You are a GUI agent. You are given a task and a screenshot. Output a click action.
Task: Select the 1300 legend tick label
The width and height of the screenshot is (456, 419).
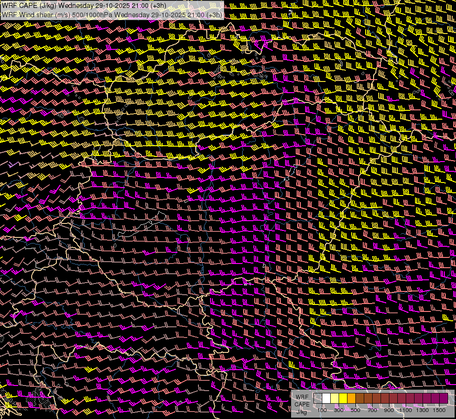(423, 410)
